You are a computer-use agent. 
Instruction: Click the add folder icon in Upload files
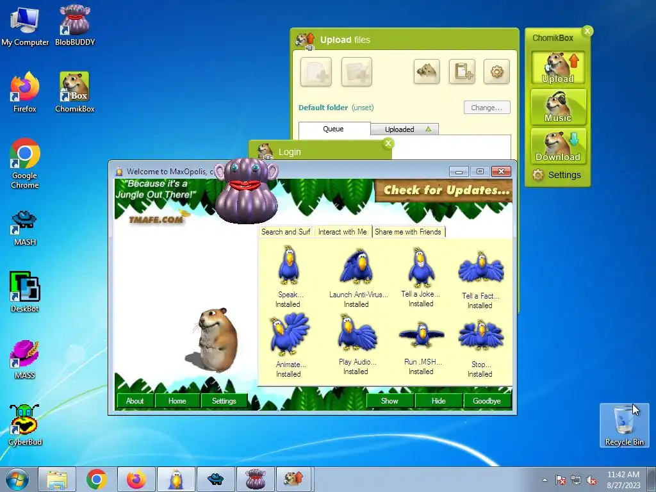[356, 72]
